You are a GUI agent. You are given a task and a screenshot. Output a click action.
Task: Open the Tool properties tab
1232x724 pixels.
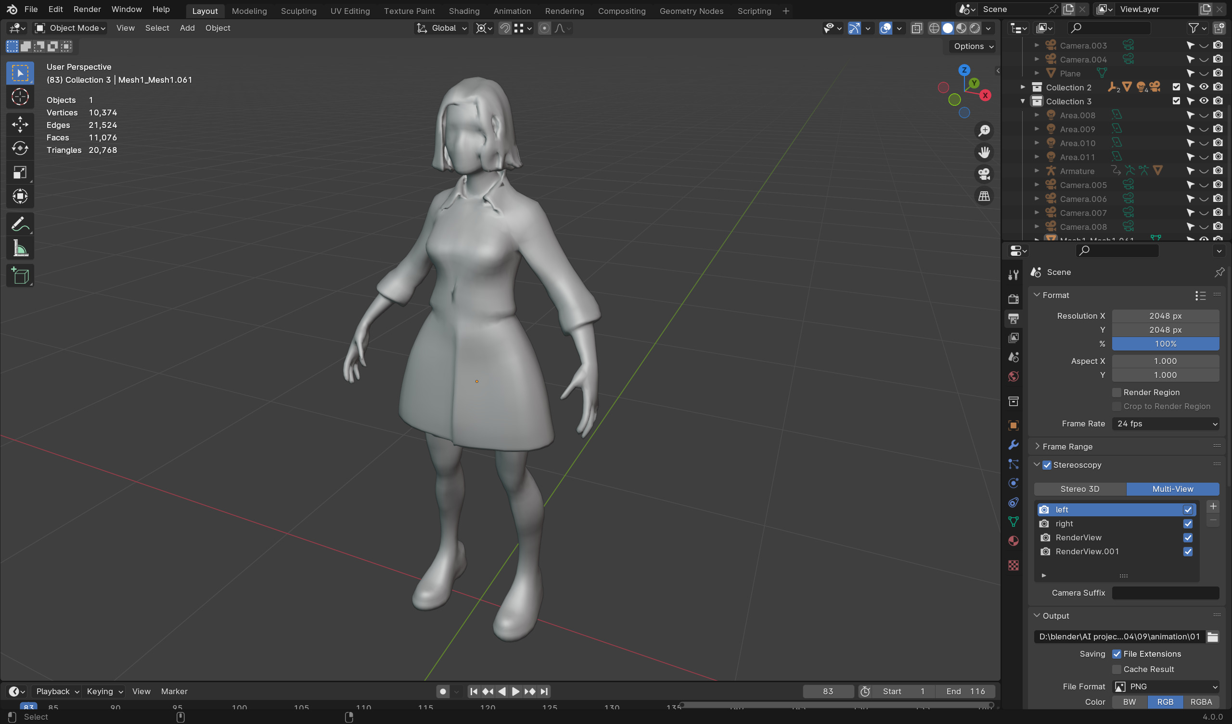(1013, 275)
